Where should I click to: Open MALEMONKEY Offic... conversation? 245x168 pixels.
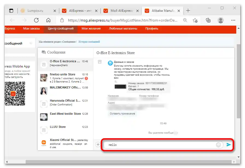click(x=66, y=91)
